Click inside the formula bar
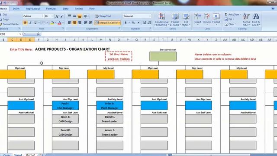The width and height of the screenshot is (277, 156). [x=159, y=34]
